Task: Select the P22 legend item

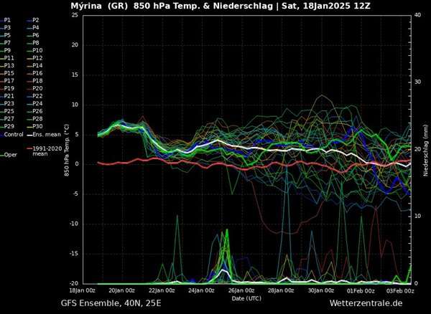Action: pos(37,96)
